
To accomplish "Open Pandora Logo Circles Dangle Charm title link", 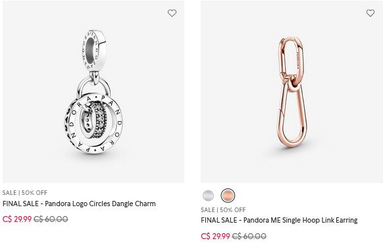I will point(79,204).
